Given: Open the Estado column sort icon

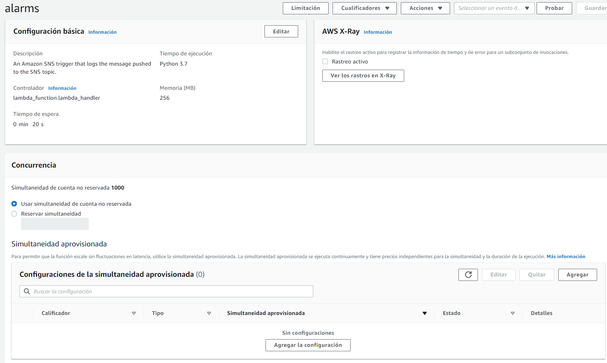Looking at the screenshot, I should [513, 313].
